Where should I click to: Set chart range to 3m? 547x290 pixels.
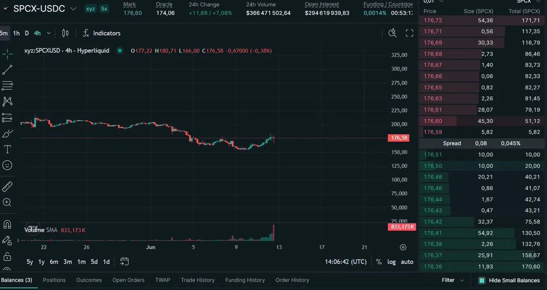click(x=67, y=262)
